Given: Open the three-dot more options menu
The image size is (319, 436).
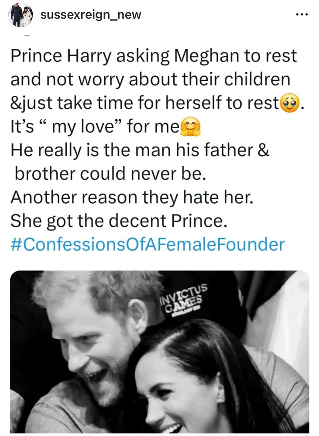Looking at the screenshot, I should pos(302,14).
